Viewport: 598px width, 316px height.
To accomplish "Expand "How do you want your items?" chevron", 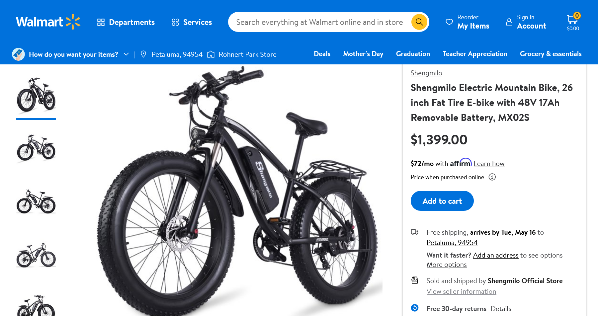I will (x=126, y=54).
